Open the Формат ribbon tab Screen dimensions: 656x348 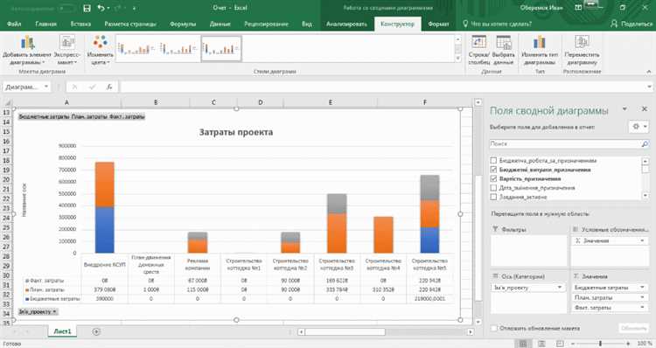(438, 24)
